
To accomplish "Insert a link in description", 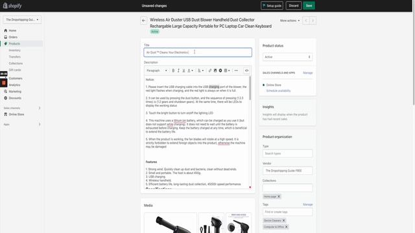I will tap(210, 71).
